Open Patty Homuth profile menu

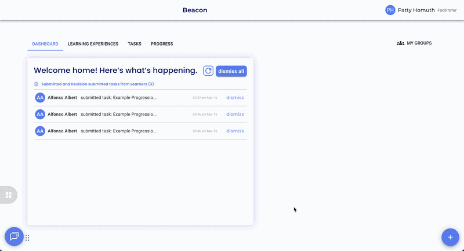click(416, 10)
